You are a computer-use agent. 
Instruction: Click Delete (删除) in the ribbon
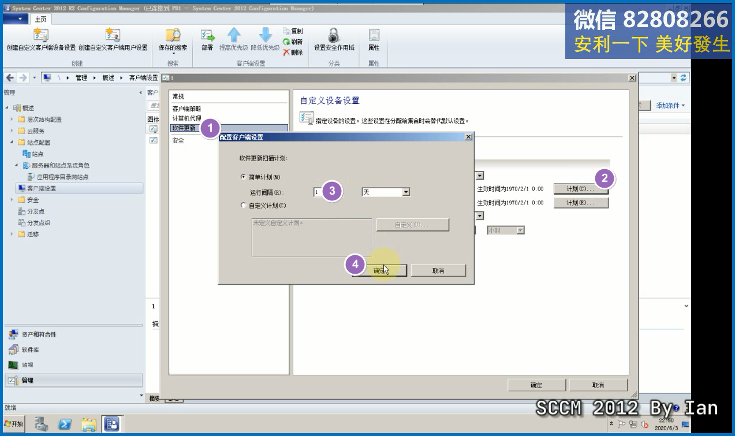pyautogui.click(x=293, y=52)
